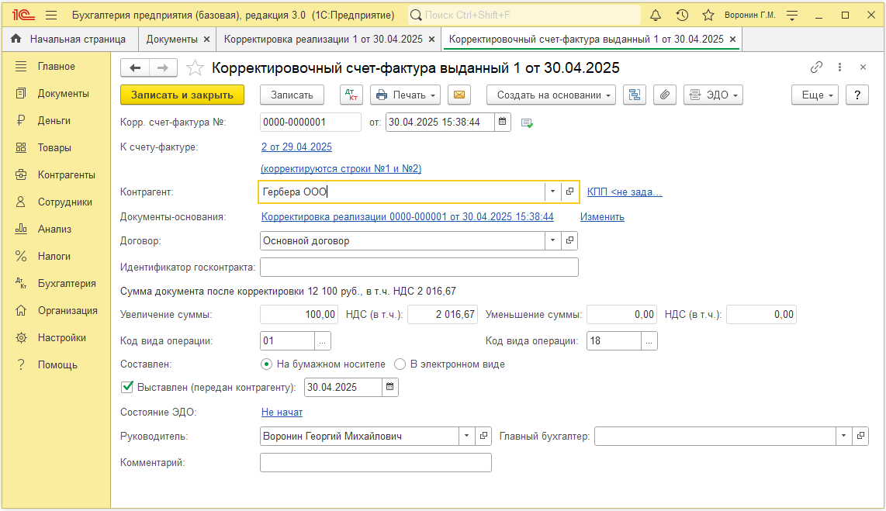Open Создать на основании dropdown

tap(551, 95)
